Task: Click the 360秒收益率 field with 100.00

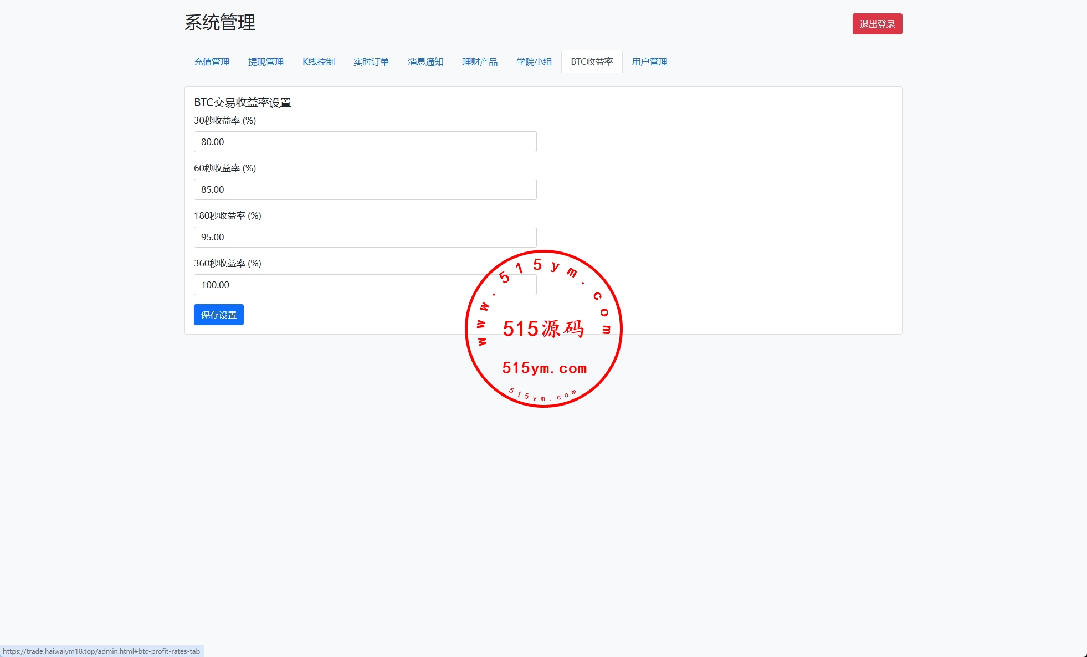Action: 332,285
